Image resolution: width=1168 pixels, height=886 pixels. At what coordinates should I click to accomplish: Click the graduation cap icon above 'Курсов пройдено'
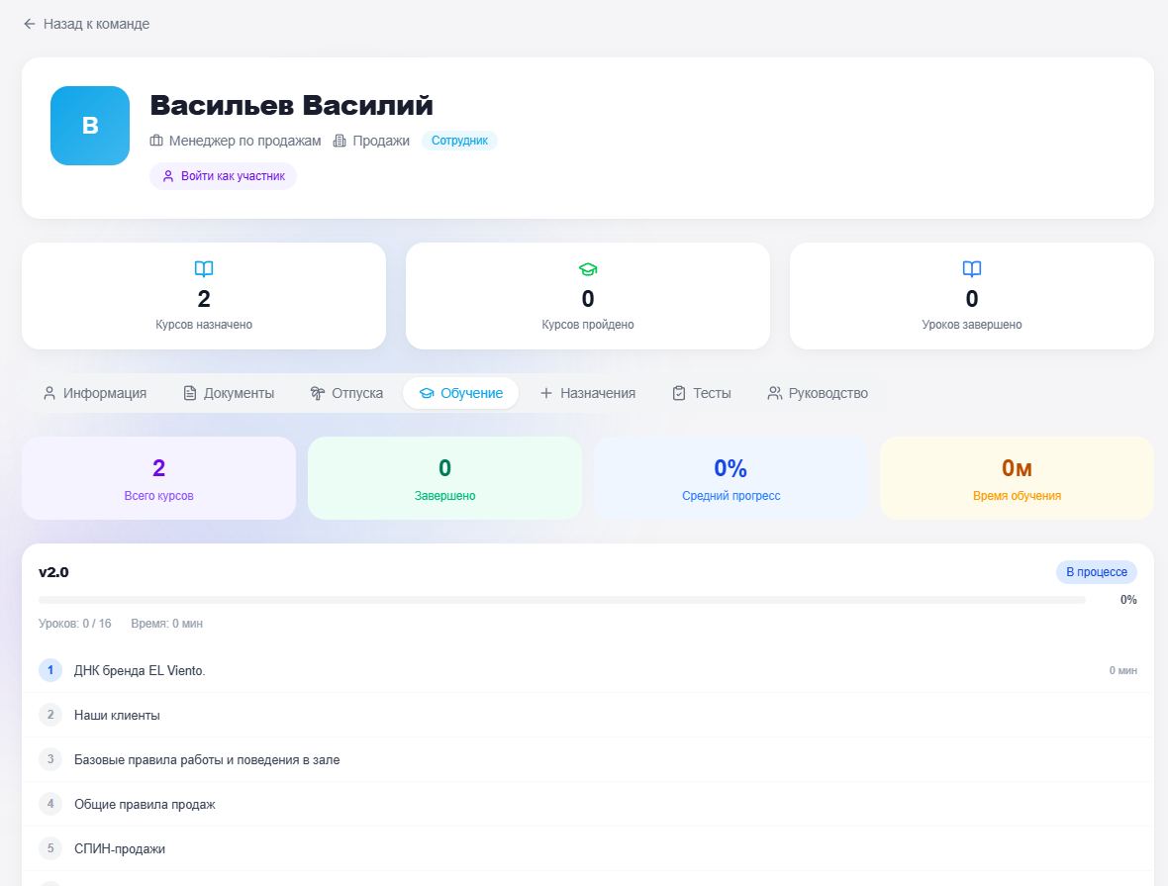tap(588, 269)
